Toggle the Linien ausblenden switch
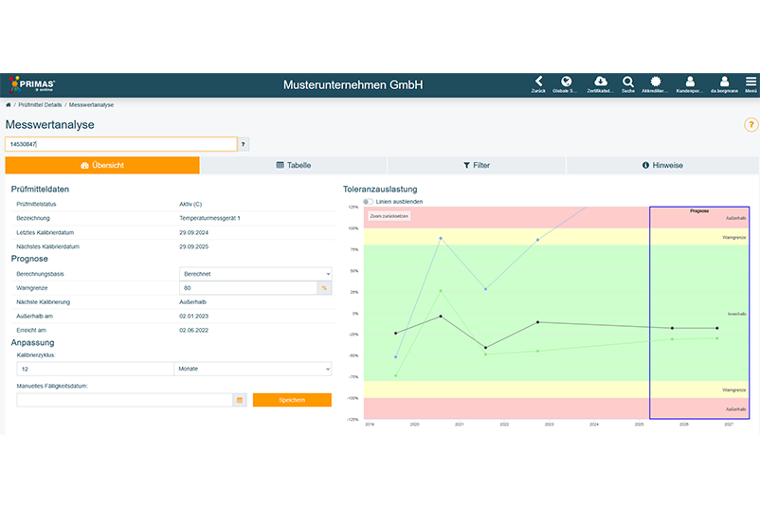This screenshot has height=508, width=760. click(368, 202)
